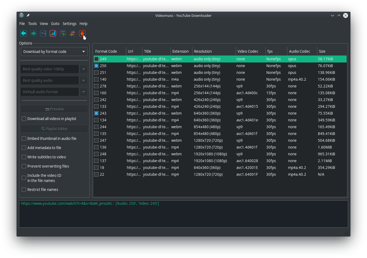Enable 'Restrict file names'
The height and width of the screenshot is (258, 367).
pyautogui.click(x=24, y=190)
